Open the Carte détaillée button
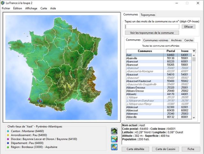Viewport: 204px width, 154px height. pos(135,149)
